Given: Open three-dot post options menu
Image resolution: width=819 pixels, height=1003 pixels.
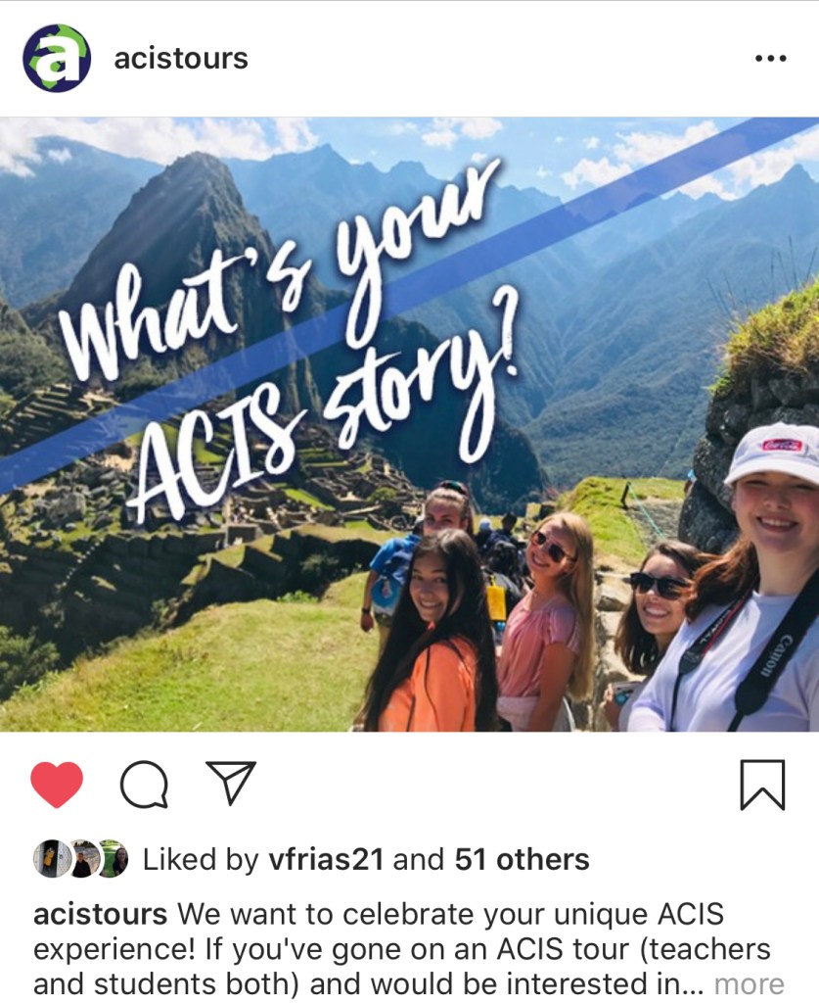Looking at the screenshot, I should coord(770,58).
